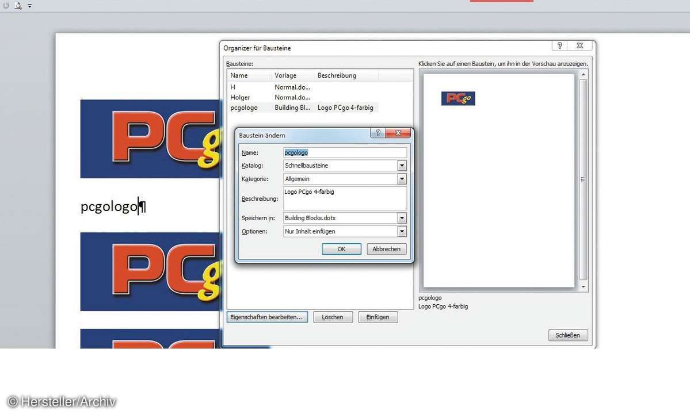Select the H row in Bausteine list

(x=303, y=87)
